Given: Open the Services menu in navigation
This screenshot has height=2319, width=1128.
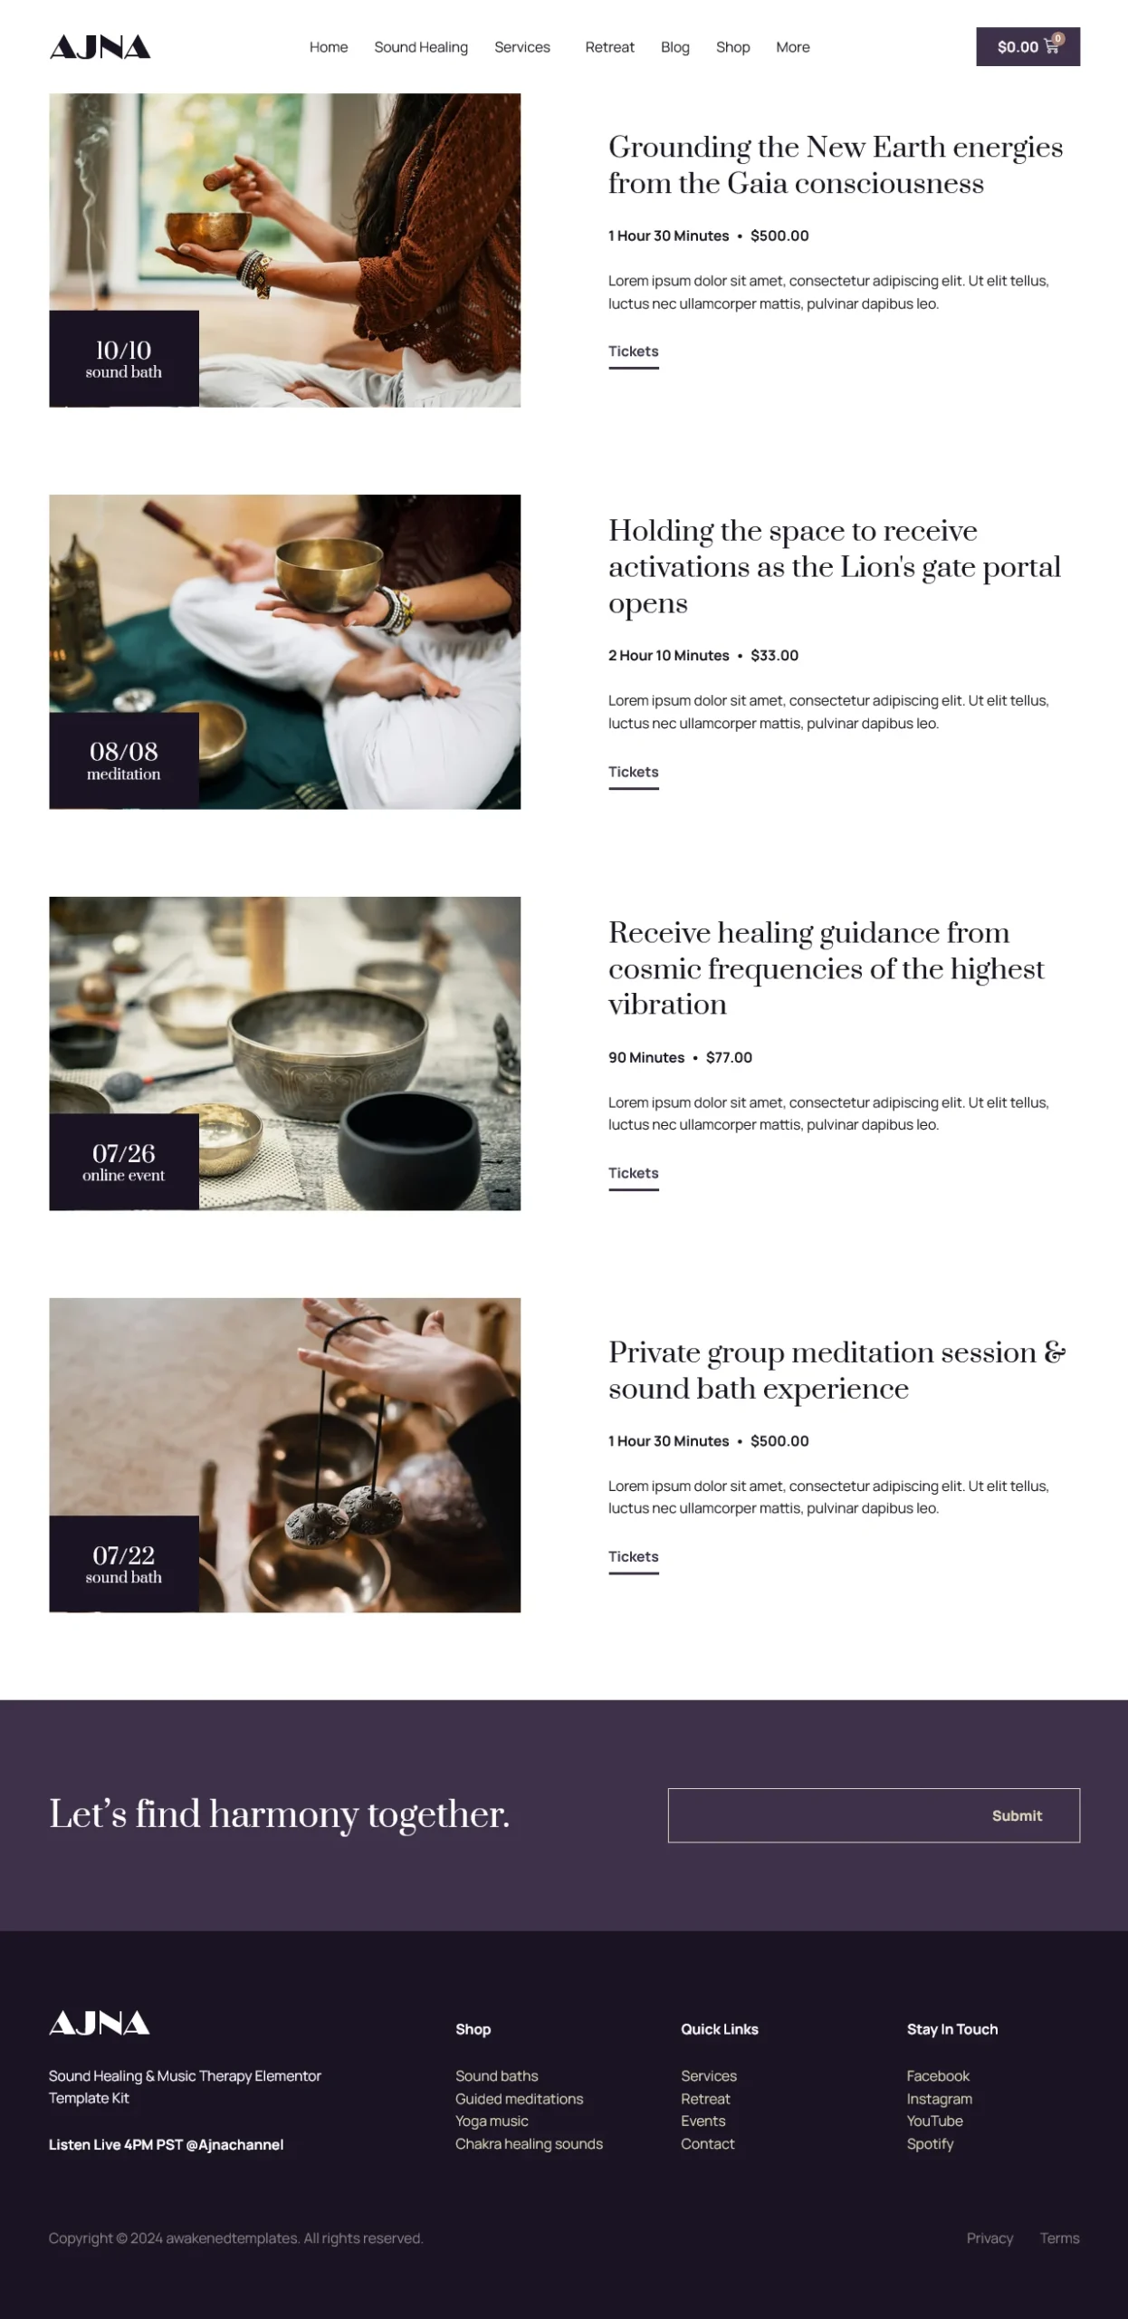Looking at the screenshot, I should pyautogui.click(x=522, y=47).
